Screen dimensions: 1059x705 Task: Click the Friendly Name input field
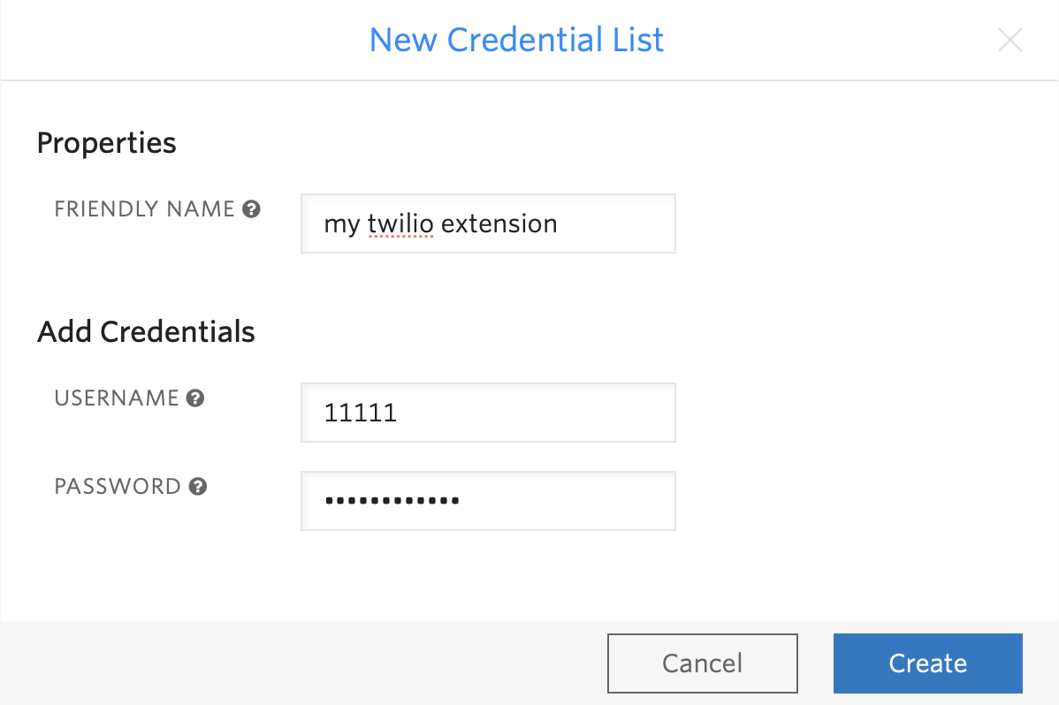[x=488, y=224]
